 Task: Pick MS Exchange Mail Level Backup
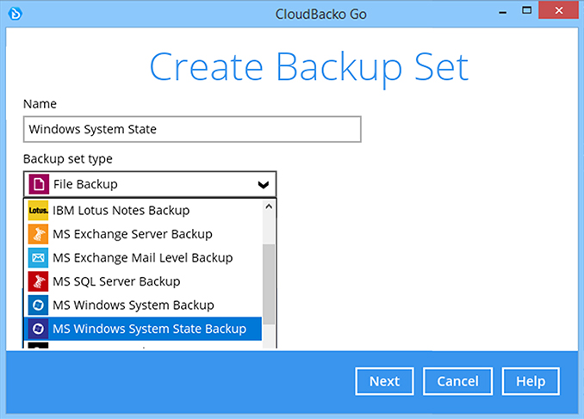click(x=143, y=257)
